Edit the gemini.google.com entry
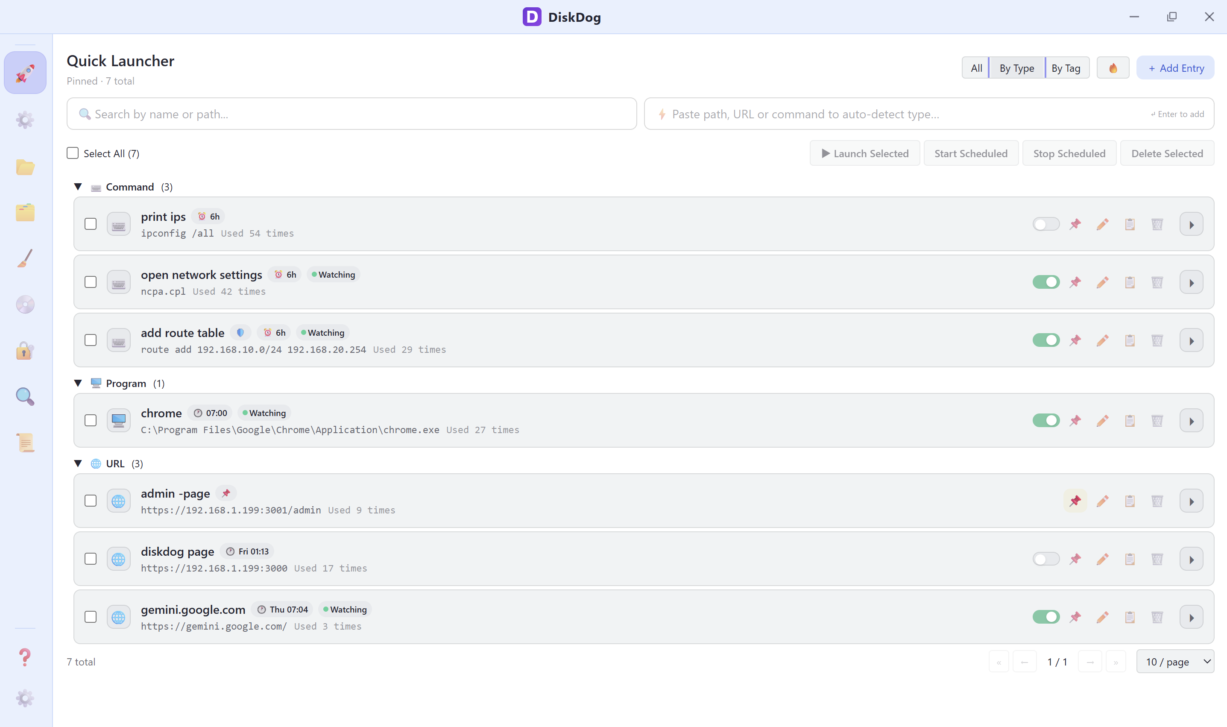Viewport: 1227px width, 727px height. pyautogui.click(x=1103, y=617)
